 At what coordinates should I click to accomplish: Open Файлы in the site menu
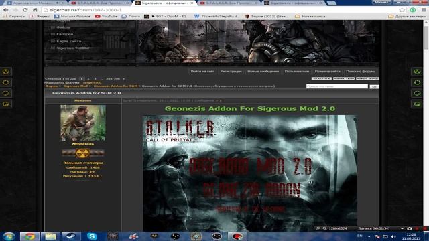63,27
